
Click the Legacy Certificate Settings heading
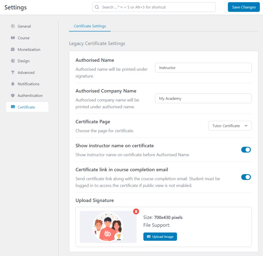97,43
